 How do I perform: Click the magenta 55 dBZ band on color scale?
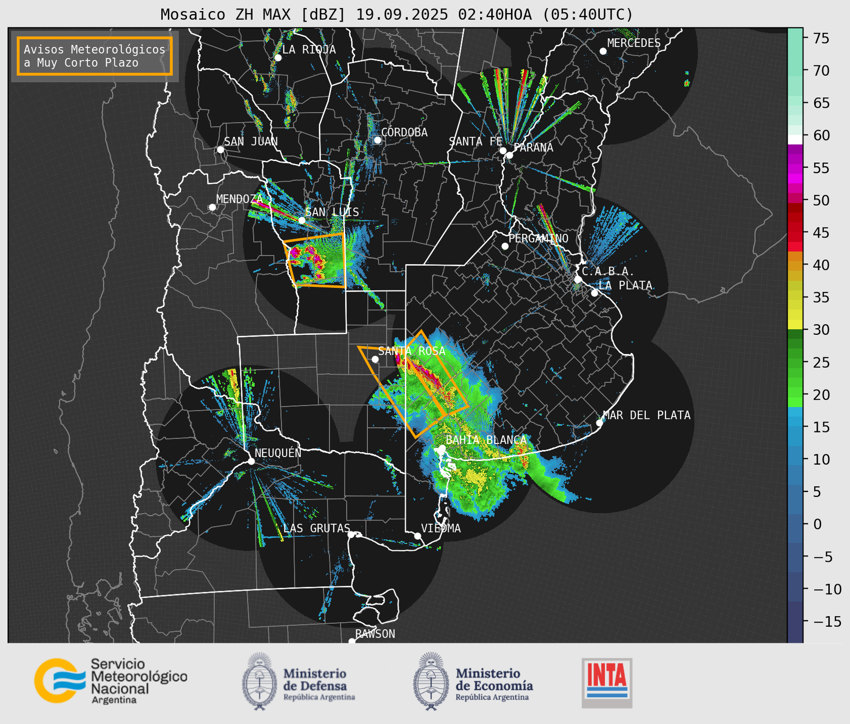click(x=795, y=168)
